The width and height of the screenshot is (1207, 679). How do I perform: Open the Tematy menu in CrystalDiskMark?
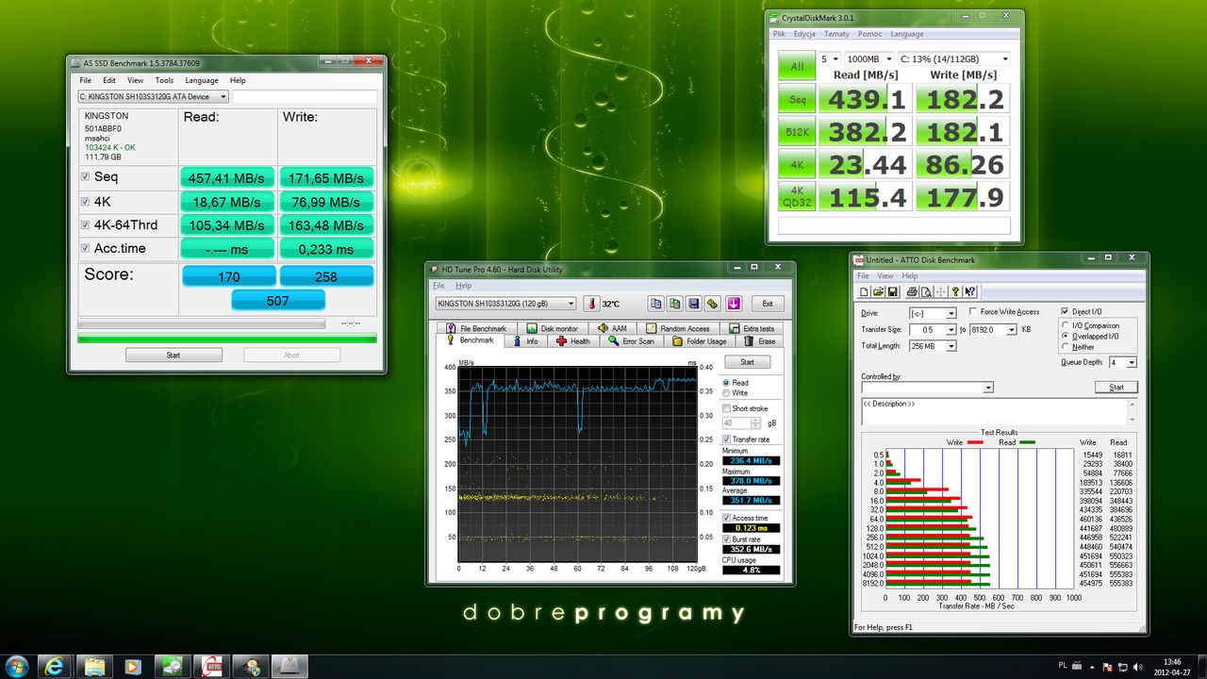(x=836, y=34)
